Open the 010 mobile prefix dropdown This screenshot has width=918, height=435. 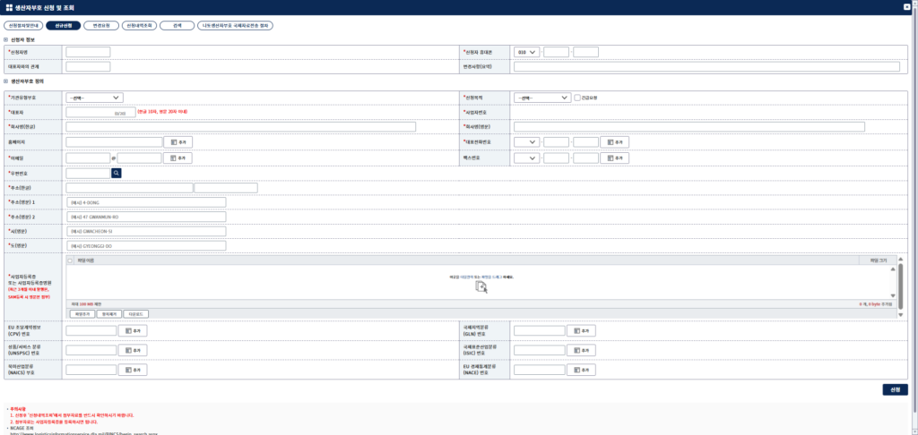[527, 52]
